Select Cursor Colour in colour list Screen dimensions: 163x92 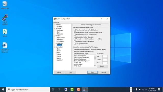[x=78, y=64]
